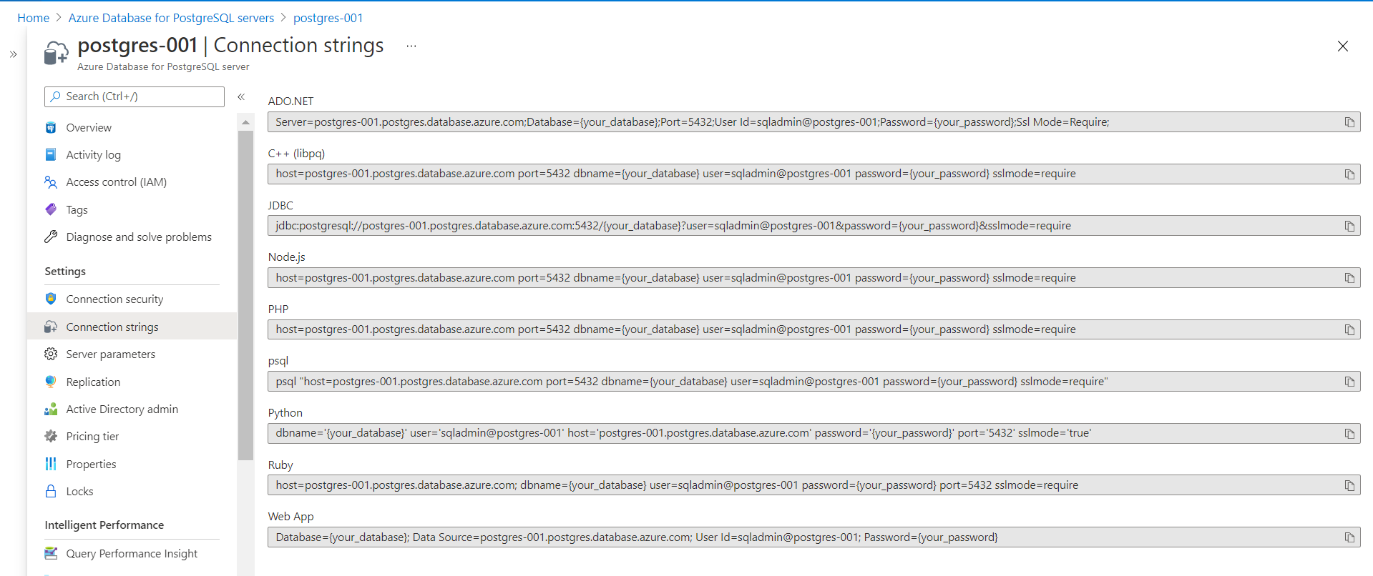Click the Diagnose and solve problems wrench icon
This screenshot has height=576, width=1373.
51,237
